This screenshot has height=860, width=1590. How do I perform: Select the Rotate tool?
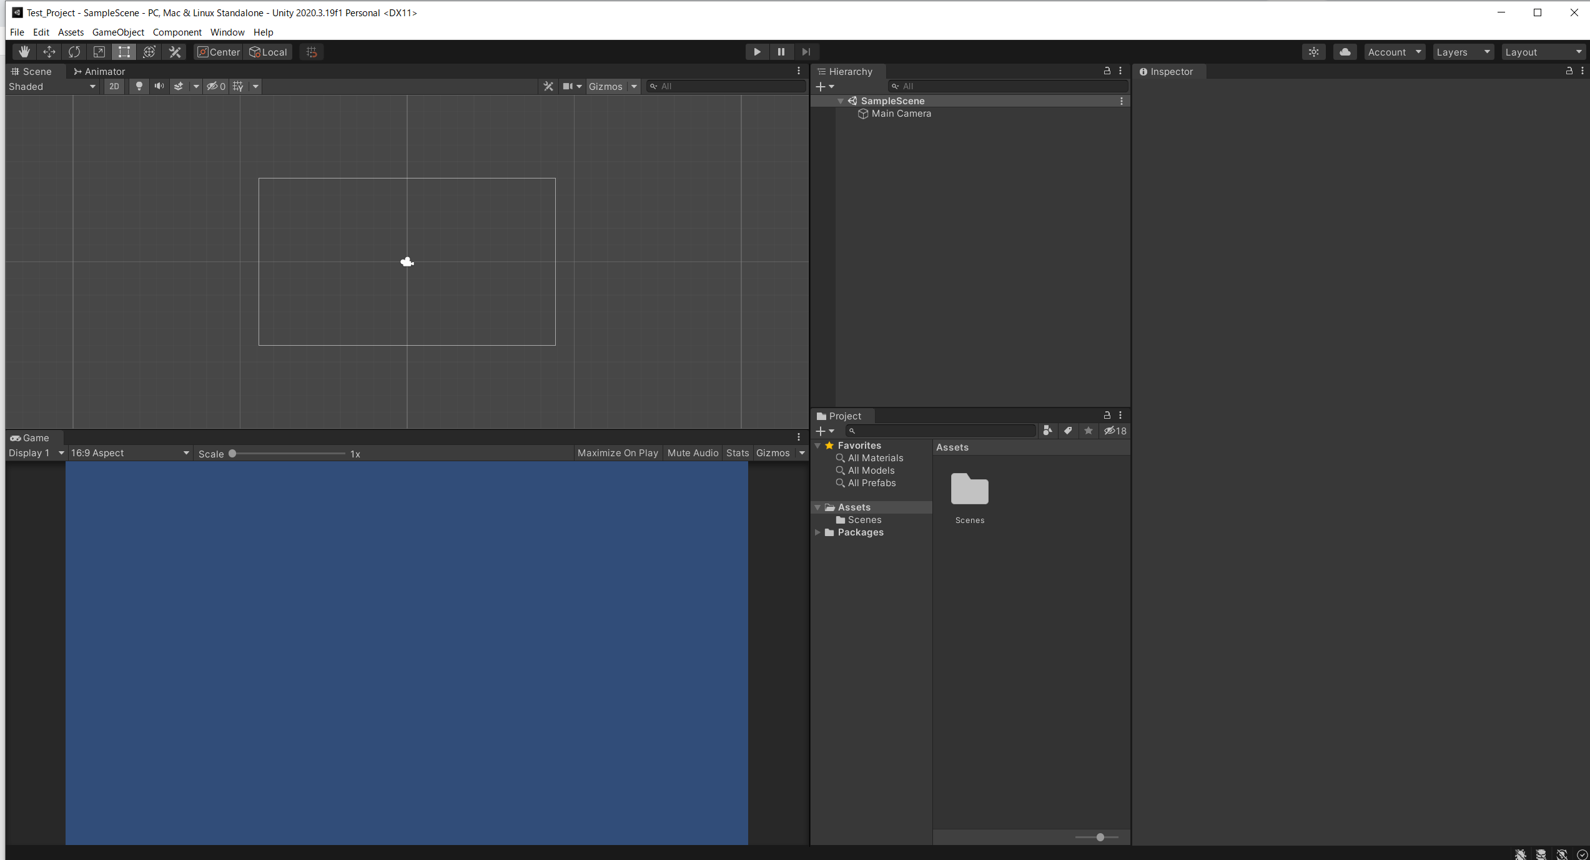(x=74, y=52)
